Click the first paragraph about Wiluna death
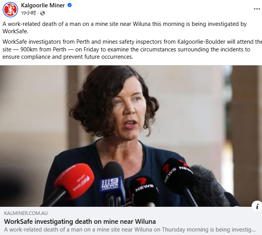 (x=124, y=27)
